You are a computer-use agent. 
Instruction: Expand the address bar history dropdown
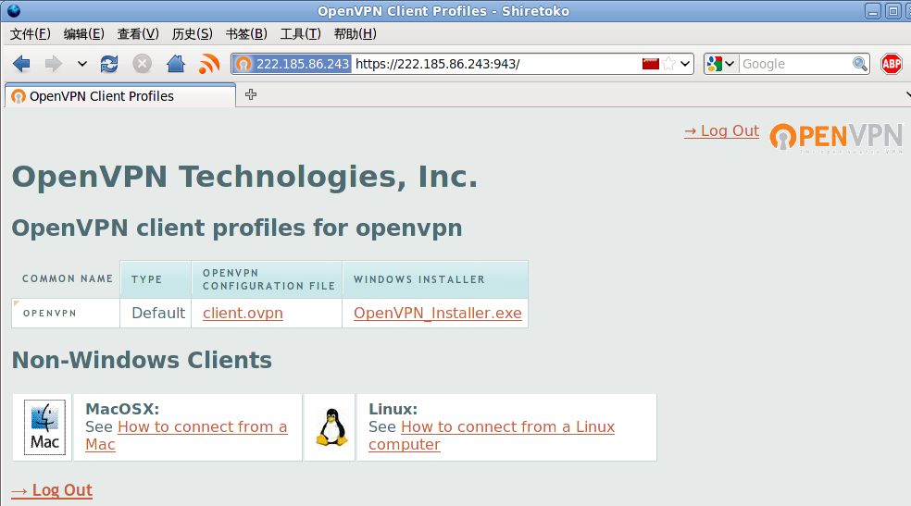(686, 63)
